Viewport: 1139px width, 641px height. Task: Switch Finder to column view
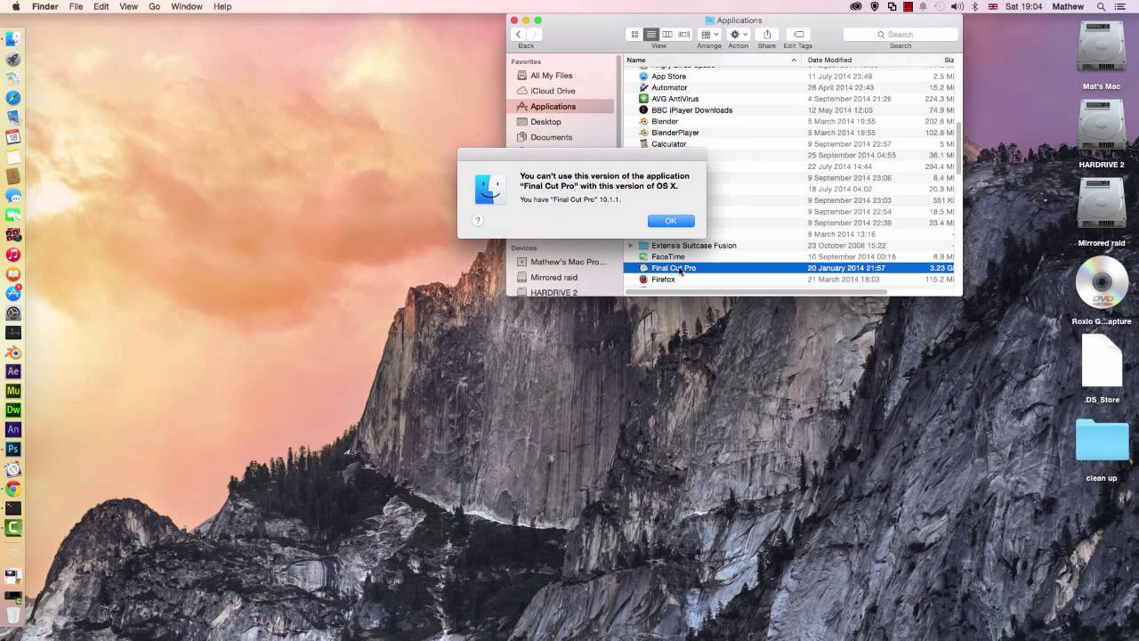point(667,35)
